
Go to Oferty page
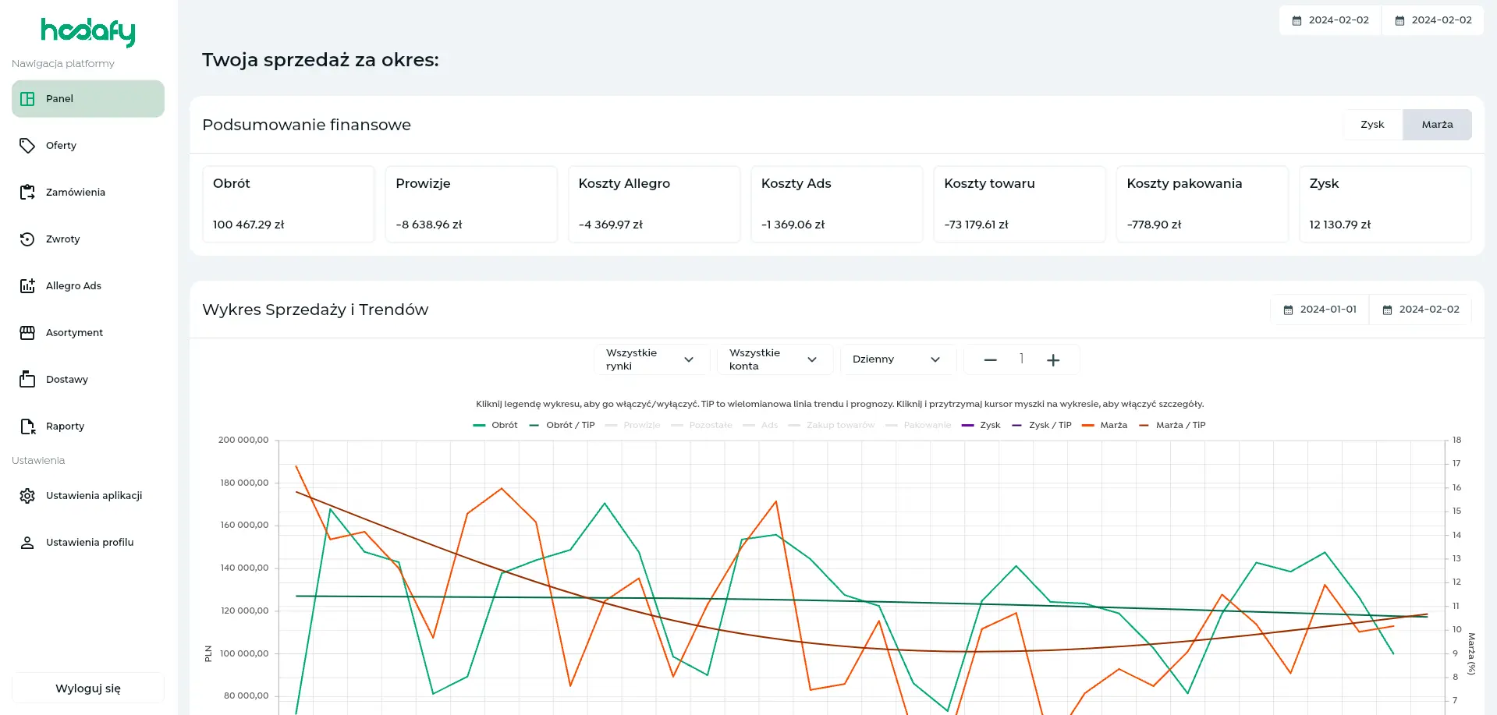pos(88,146)
